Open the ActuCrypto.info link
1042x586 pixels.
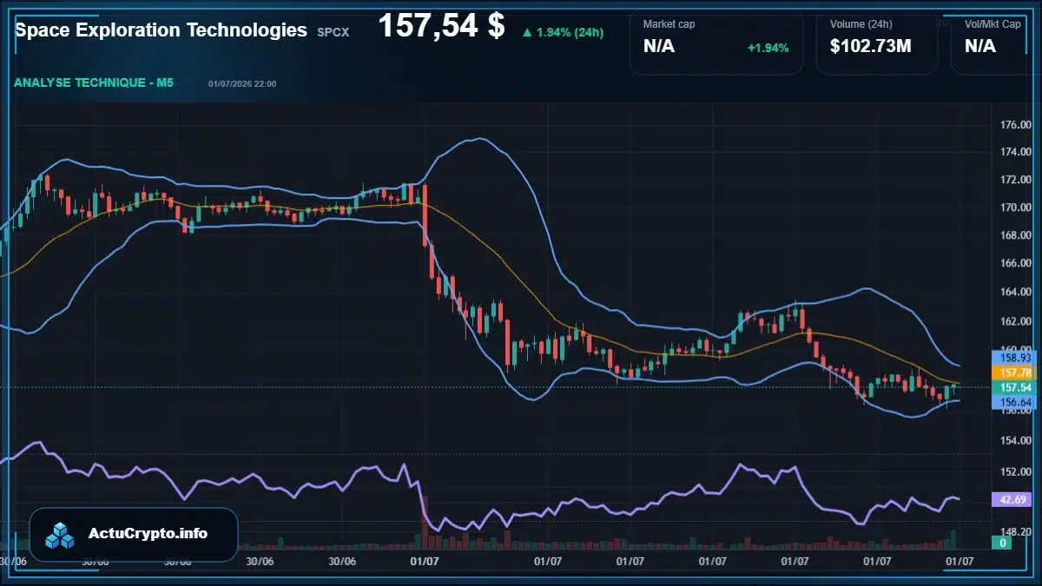pos(148,534)
